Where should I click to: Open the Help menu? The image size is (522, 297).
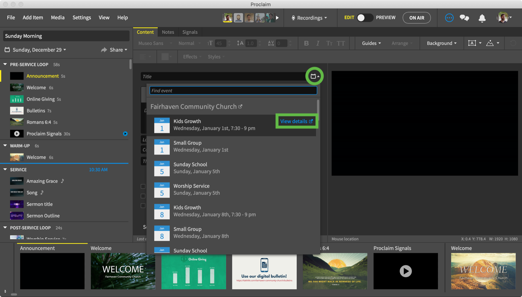click(x=123, y=17)
